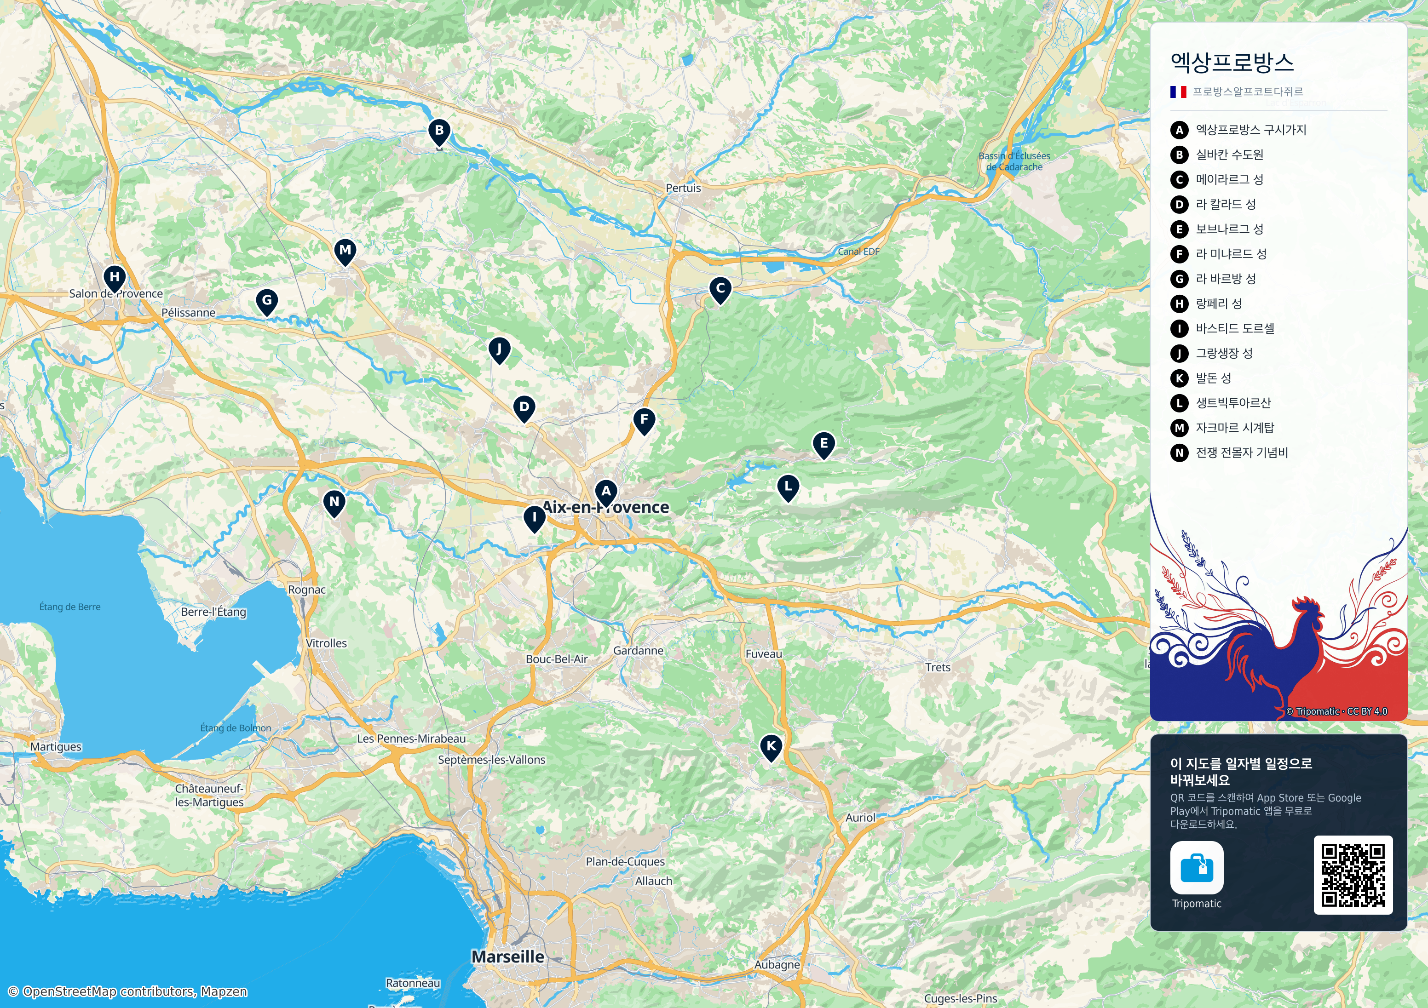
Task: Choose legend entry 라 칼라드 성
Action: tap(1214, 205)
